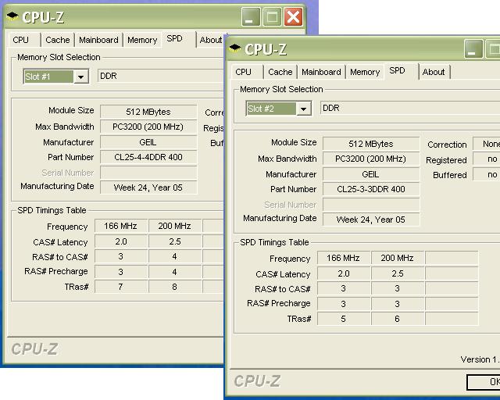
Task: Click the empty Serial Number field in Slot #2 window
Action: tap(371, 205)
